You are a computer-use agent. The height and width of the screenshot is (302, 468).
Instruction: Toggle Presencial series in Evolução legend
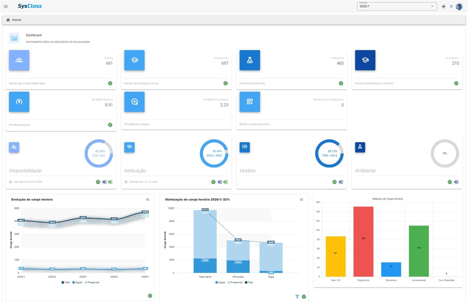click(x=92, y=282)
